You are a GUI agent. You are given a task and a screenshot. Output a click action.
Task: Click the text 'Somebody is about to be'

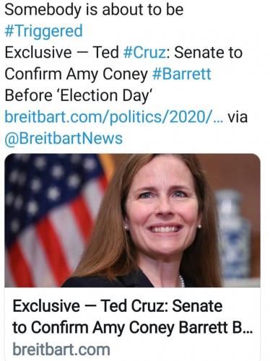94,9
